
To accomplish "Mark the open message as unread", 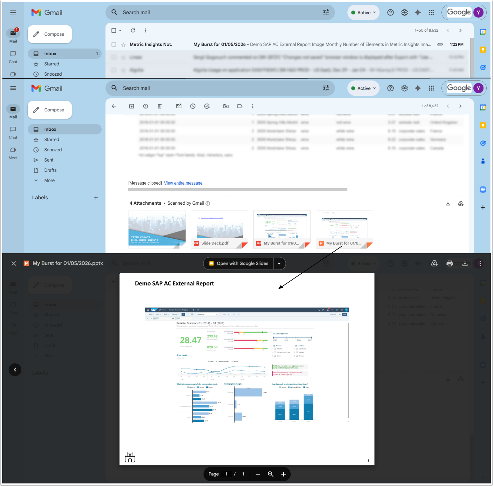I will pyautogui.click(x=179, y=106).
